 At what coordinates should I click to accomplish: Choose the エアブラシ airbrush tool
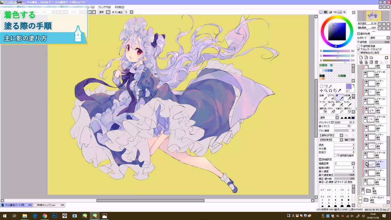(331, 97)
